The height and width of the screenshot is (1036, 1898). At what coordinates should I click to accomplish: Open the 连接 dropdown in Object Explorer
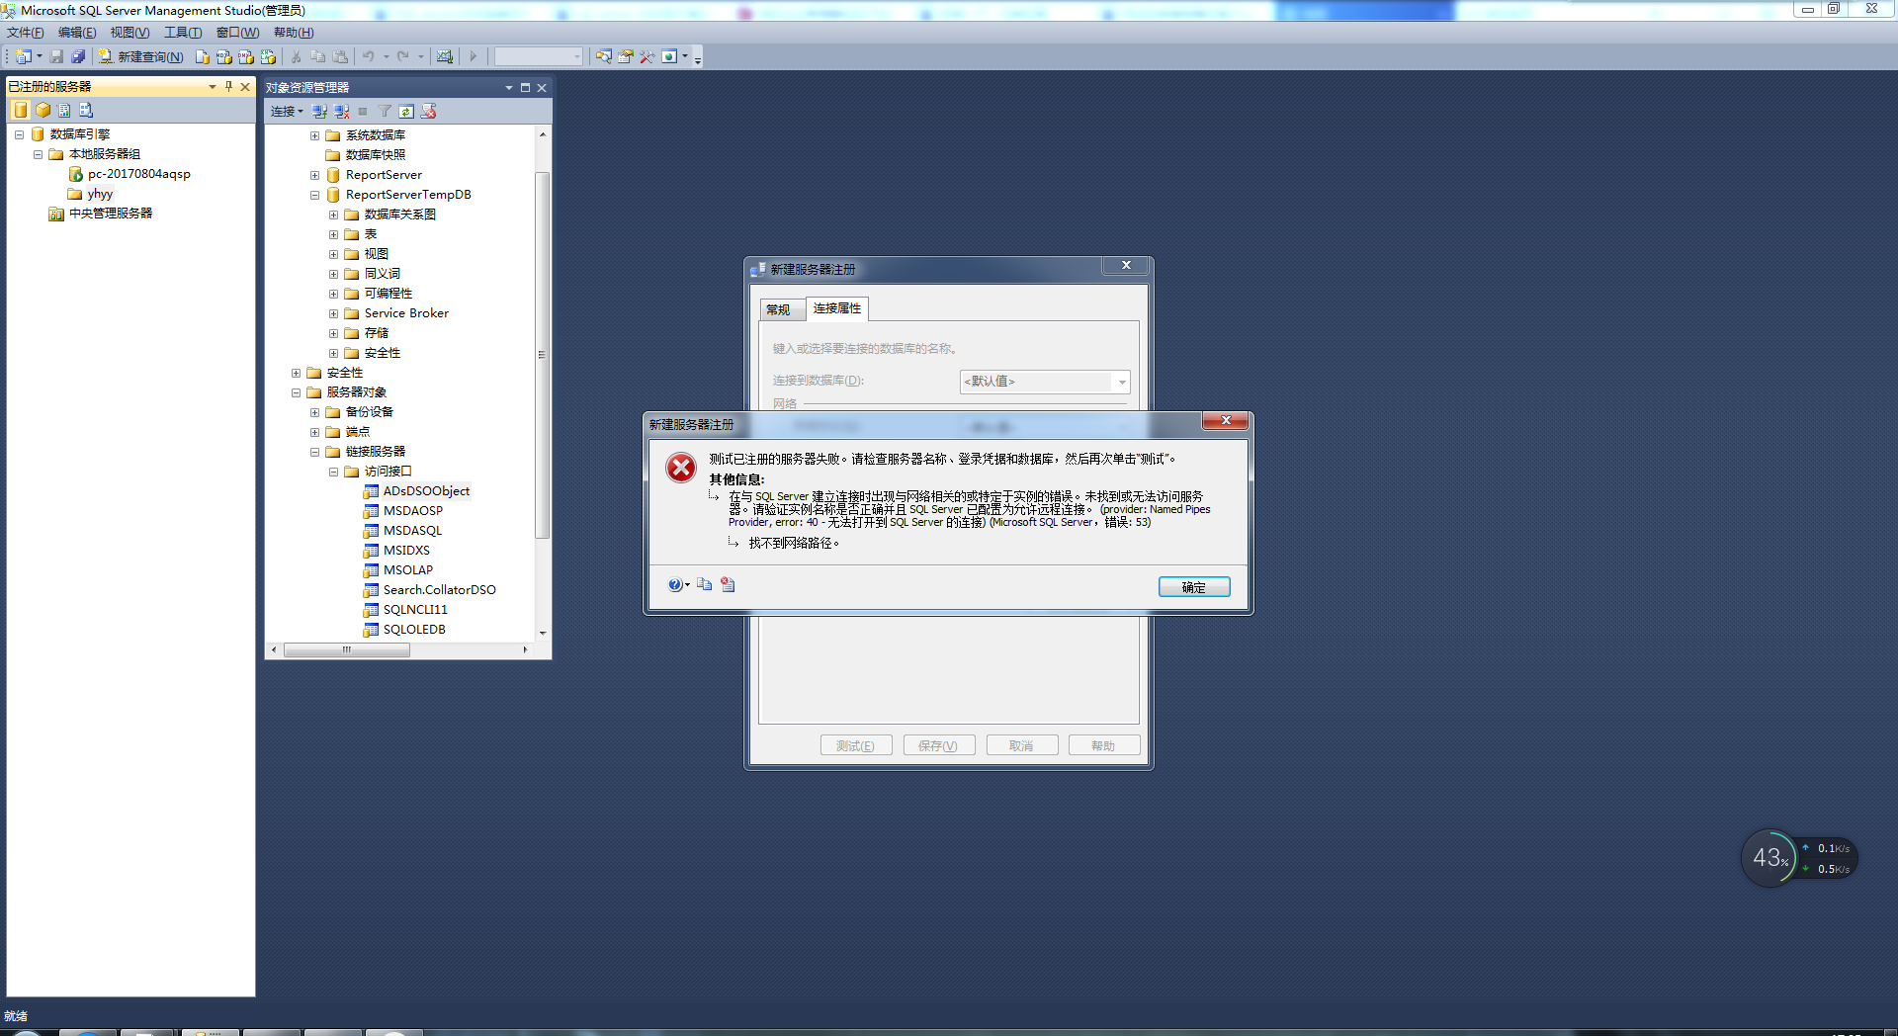287,112
